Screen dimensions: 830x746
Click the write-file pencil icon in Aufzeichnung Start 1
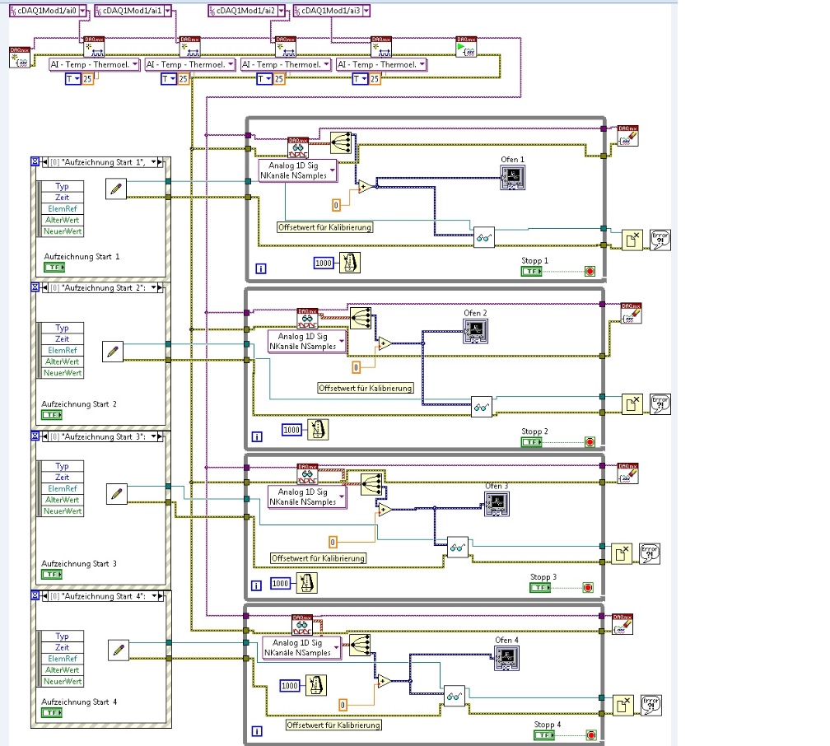pos(116,189)
